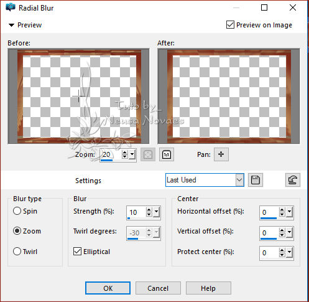Viewport: 309px width, 302px height.
Task: Open the Help button
Action: point(208,288)
